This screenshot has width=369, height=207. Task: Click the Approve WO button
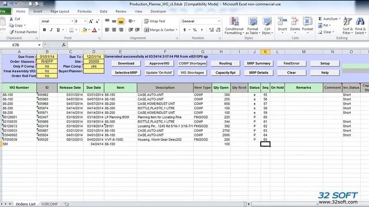pos(159,63)
